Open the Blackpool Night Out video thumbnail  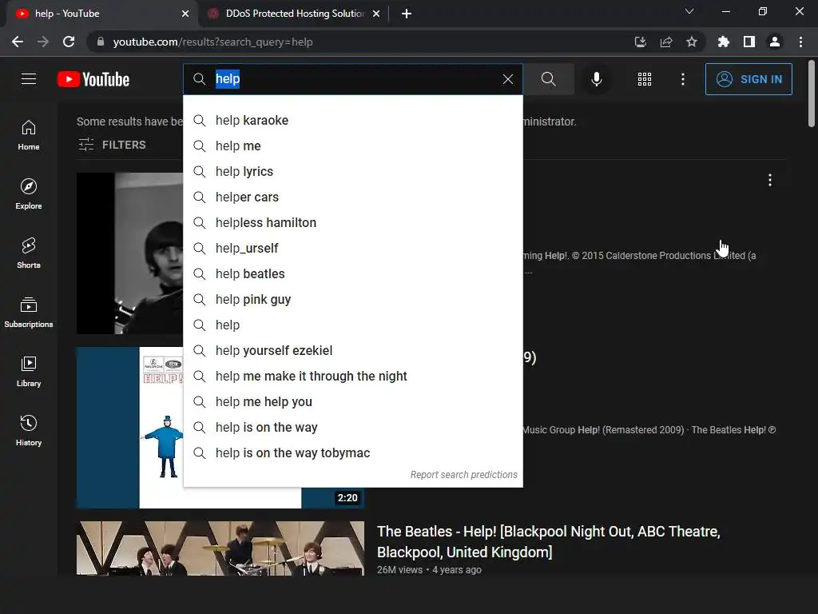point(220,548)
